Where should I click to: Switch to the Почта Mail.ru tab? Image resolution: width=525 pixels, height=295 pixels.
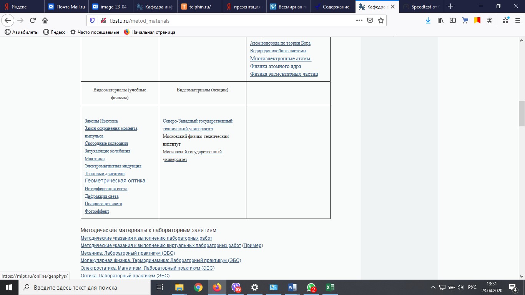point(67,7)
